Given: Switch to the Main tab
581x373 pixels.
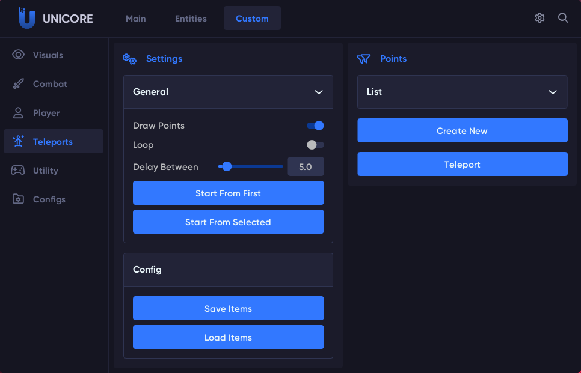Looking at the screenshot, I should pos(136,19).
